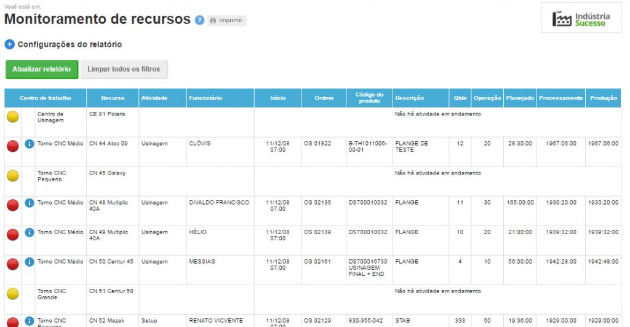Expand Configurações do relatório section
Screen dimensions: 630x327
pos(9,44)
